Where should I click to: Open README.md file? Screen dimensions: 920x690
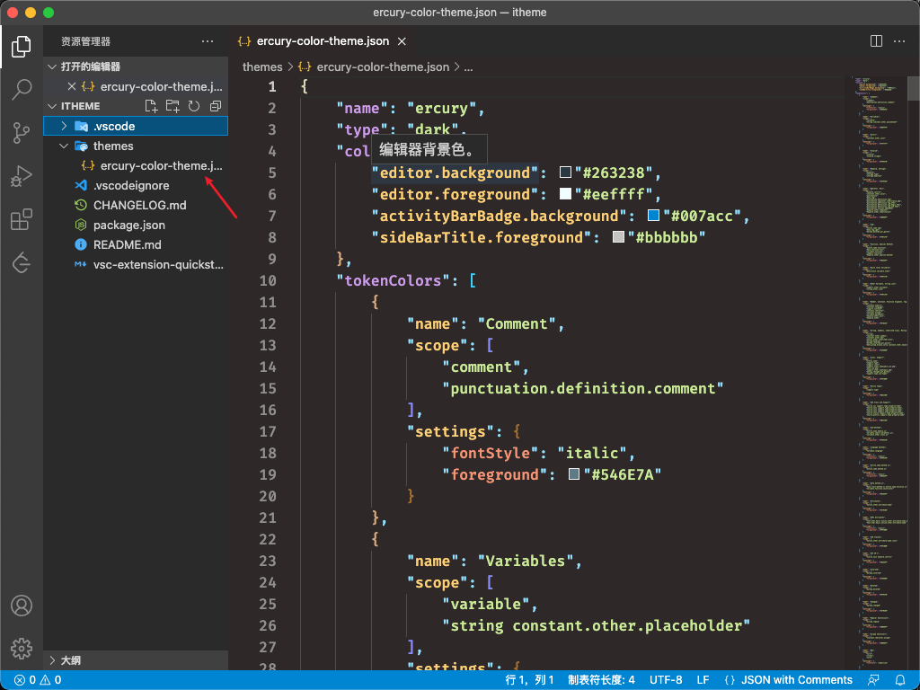(136, 244)
